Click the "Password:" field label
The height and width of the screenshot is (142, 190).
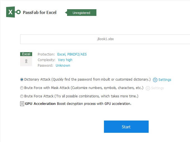tap(45, 66)
